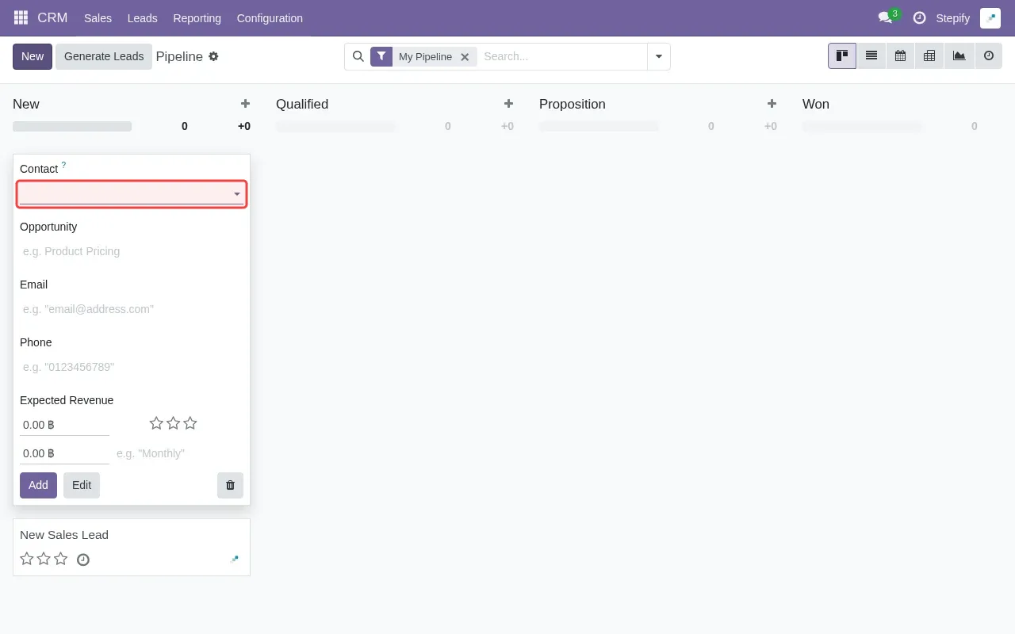Image resolution: width=1015 pixels, height=634 pixels.
Task: Click the New column progress bar
Action: pyautogui.click(x=71, y=126)
